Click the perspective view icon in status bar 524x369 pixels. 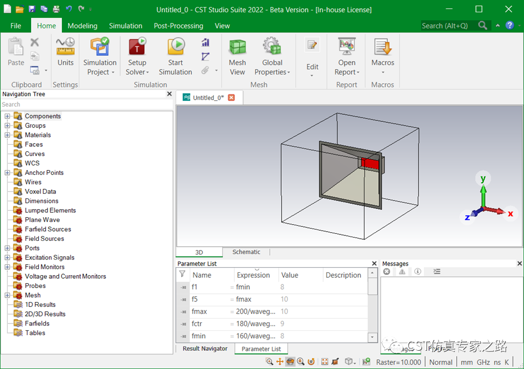pyautogui.click(x=335, y=361)
